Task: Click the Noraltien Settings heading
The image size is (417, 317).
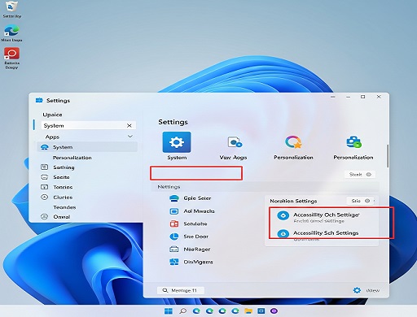Action: click(x=293, y=201)
